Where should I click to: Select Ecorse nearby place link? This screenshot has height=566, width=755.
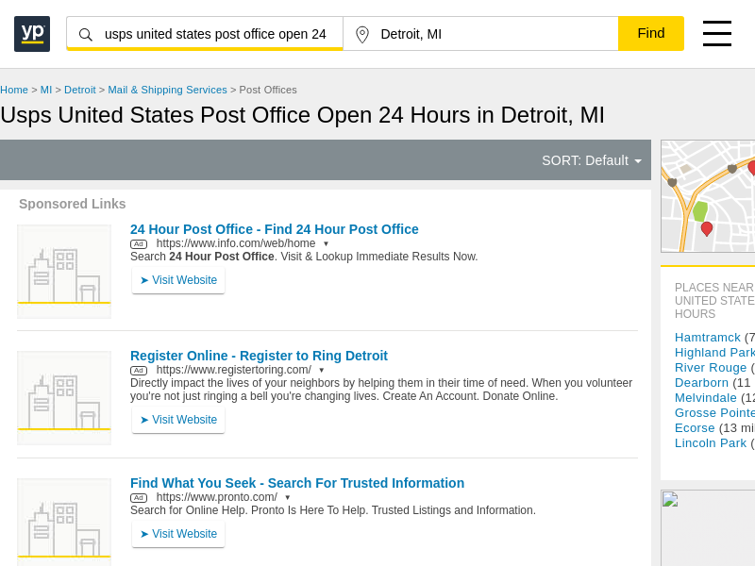click(695, 428)
